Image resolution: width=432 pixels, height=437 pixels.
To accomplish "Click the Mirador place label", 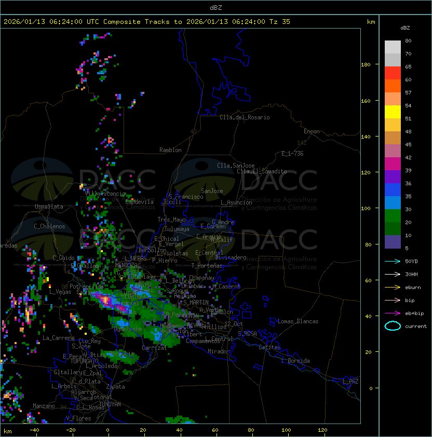I will click(219, 351).
